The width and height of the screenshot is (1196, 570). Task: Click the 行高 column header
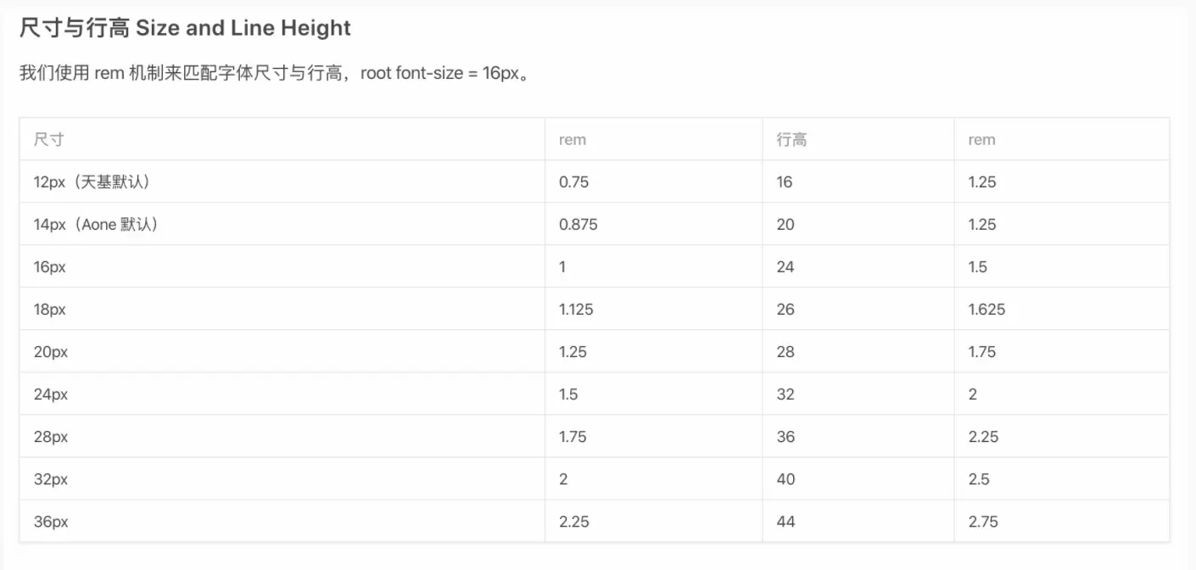coord(791,140)
